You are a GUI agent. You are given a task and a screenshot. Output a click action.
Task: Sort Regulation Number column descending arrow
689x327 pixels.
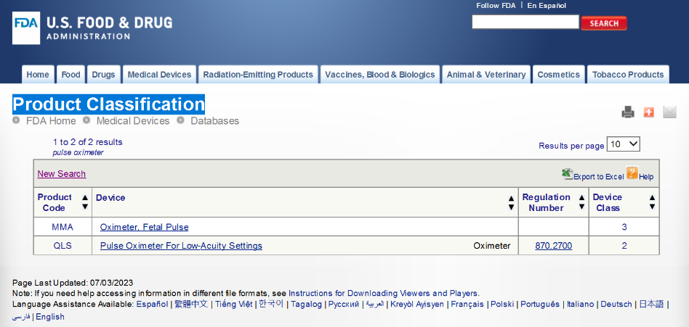tap(581, 207)
